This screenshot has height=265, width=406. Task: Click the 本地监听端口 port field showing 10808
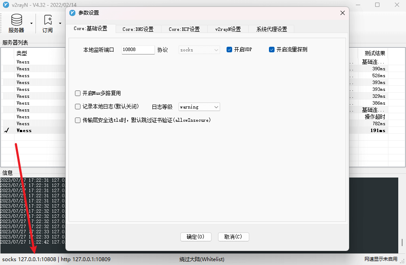click(137, 50)
